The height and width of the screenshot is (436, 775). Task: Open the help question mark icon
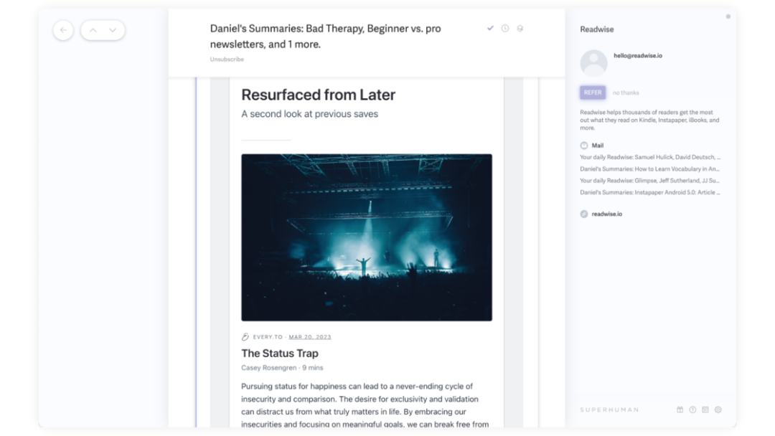coord(692,409)
